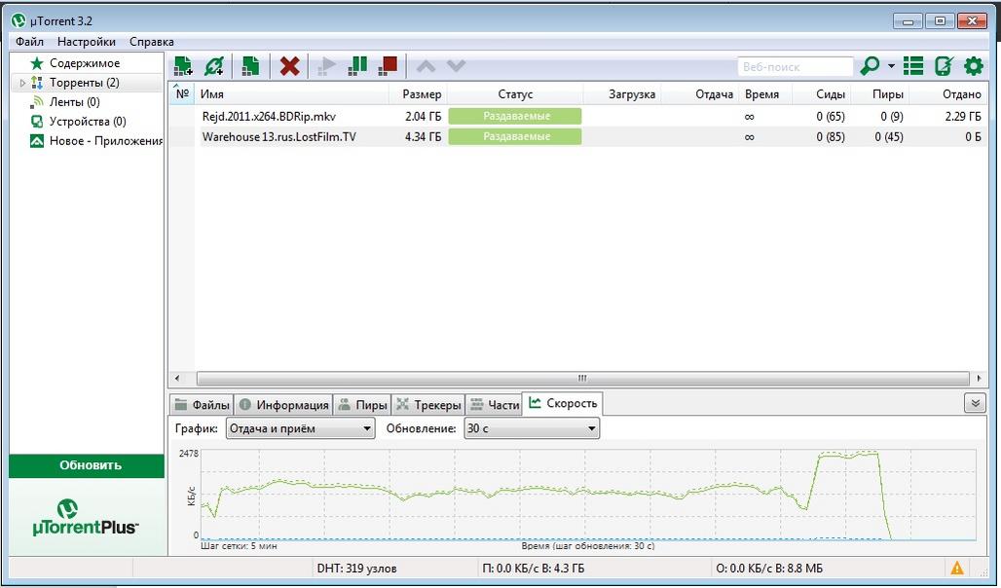Click the status bar of Warehouse 13.rus.LostFilm.TV

(x=515, y=136)
